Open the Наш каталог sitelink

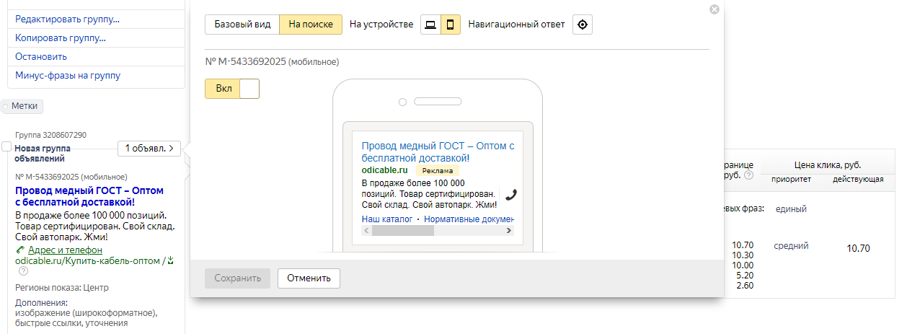(387, 219)
